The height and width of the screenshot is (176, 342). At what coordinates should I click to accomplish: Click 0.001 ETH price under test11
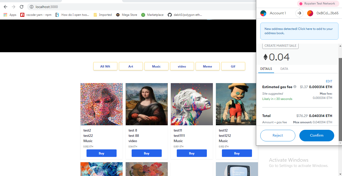[x=179, y=147]
